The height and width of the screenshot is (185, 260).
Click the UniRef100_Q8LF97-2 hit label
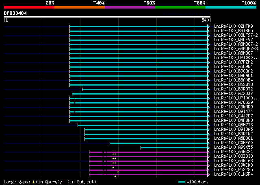point(236,35)
